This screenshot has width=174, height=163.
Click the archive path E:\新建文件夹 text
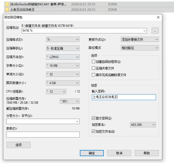pos(48,26)
